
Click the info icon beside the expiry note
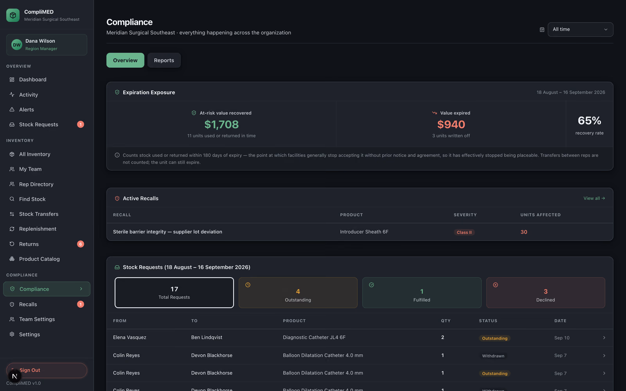[117, 155]
